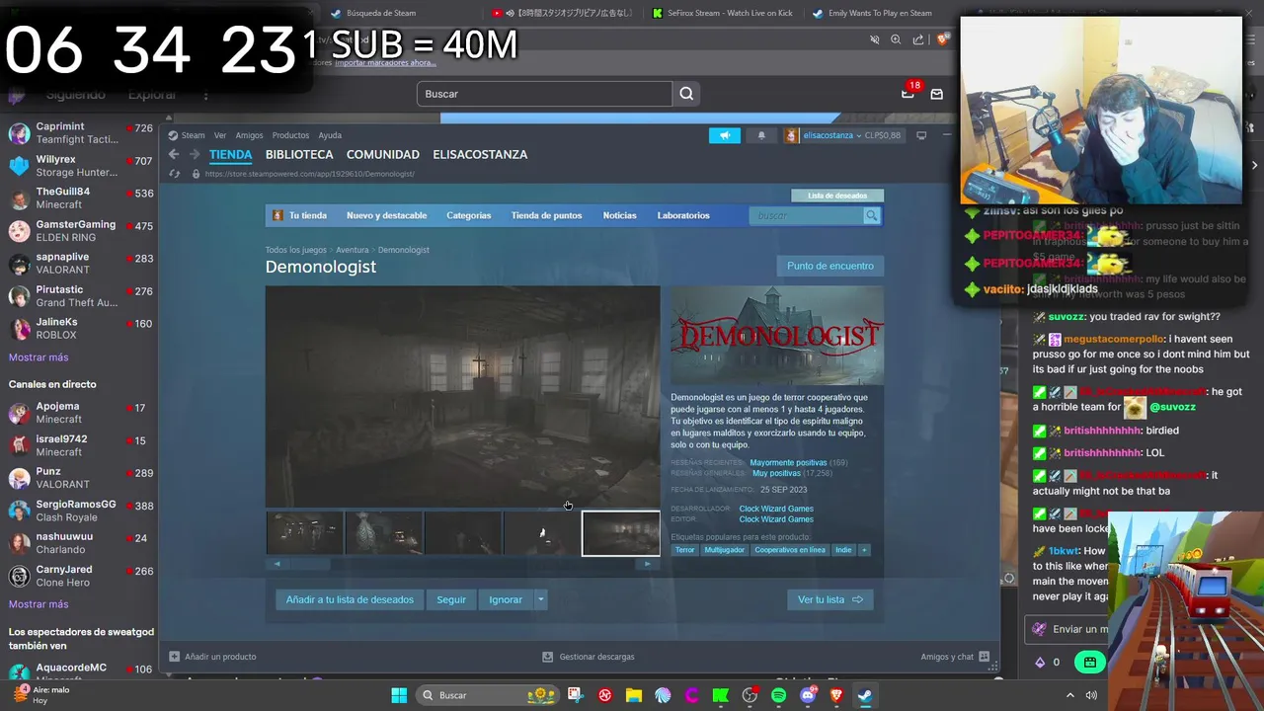
Task: Open the Ver menu
Action: coord(220,135)
